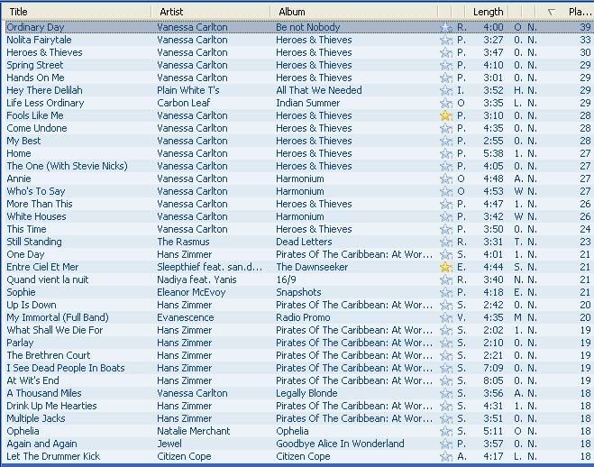The width and height of the screenshot is (594, 467).
Task: Click artist Jewel
Action: point(169,444)
